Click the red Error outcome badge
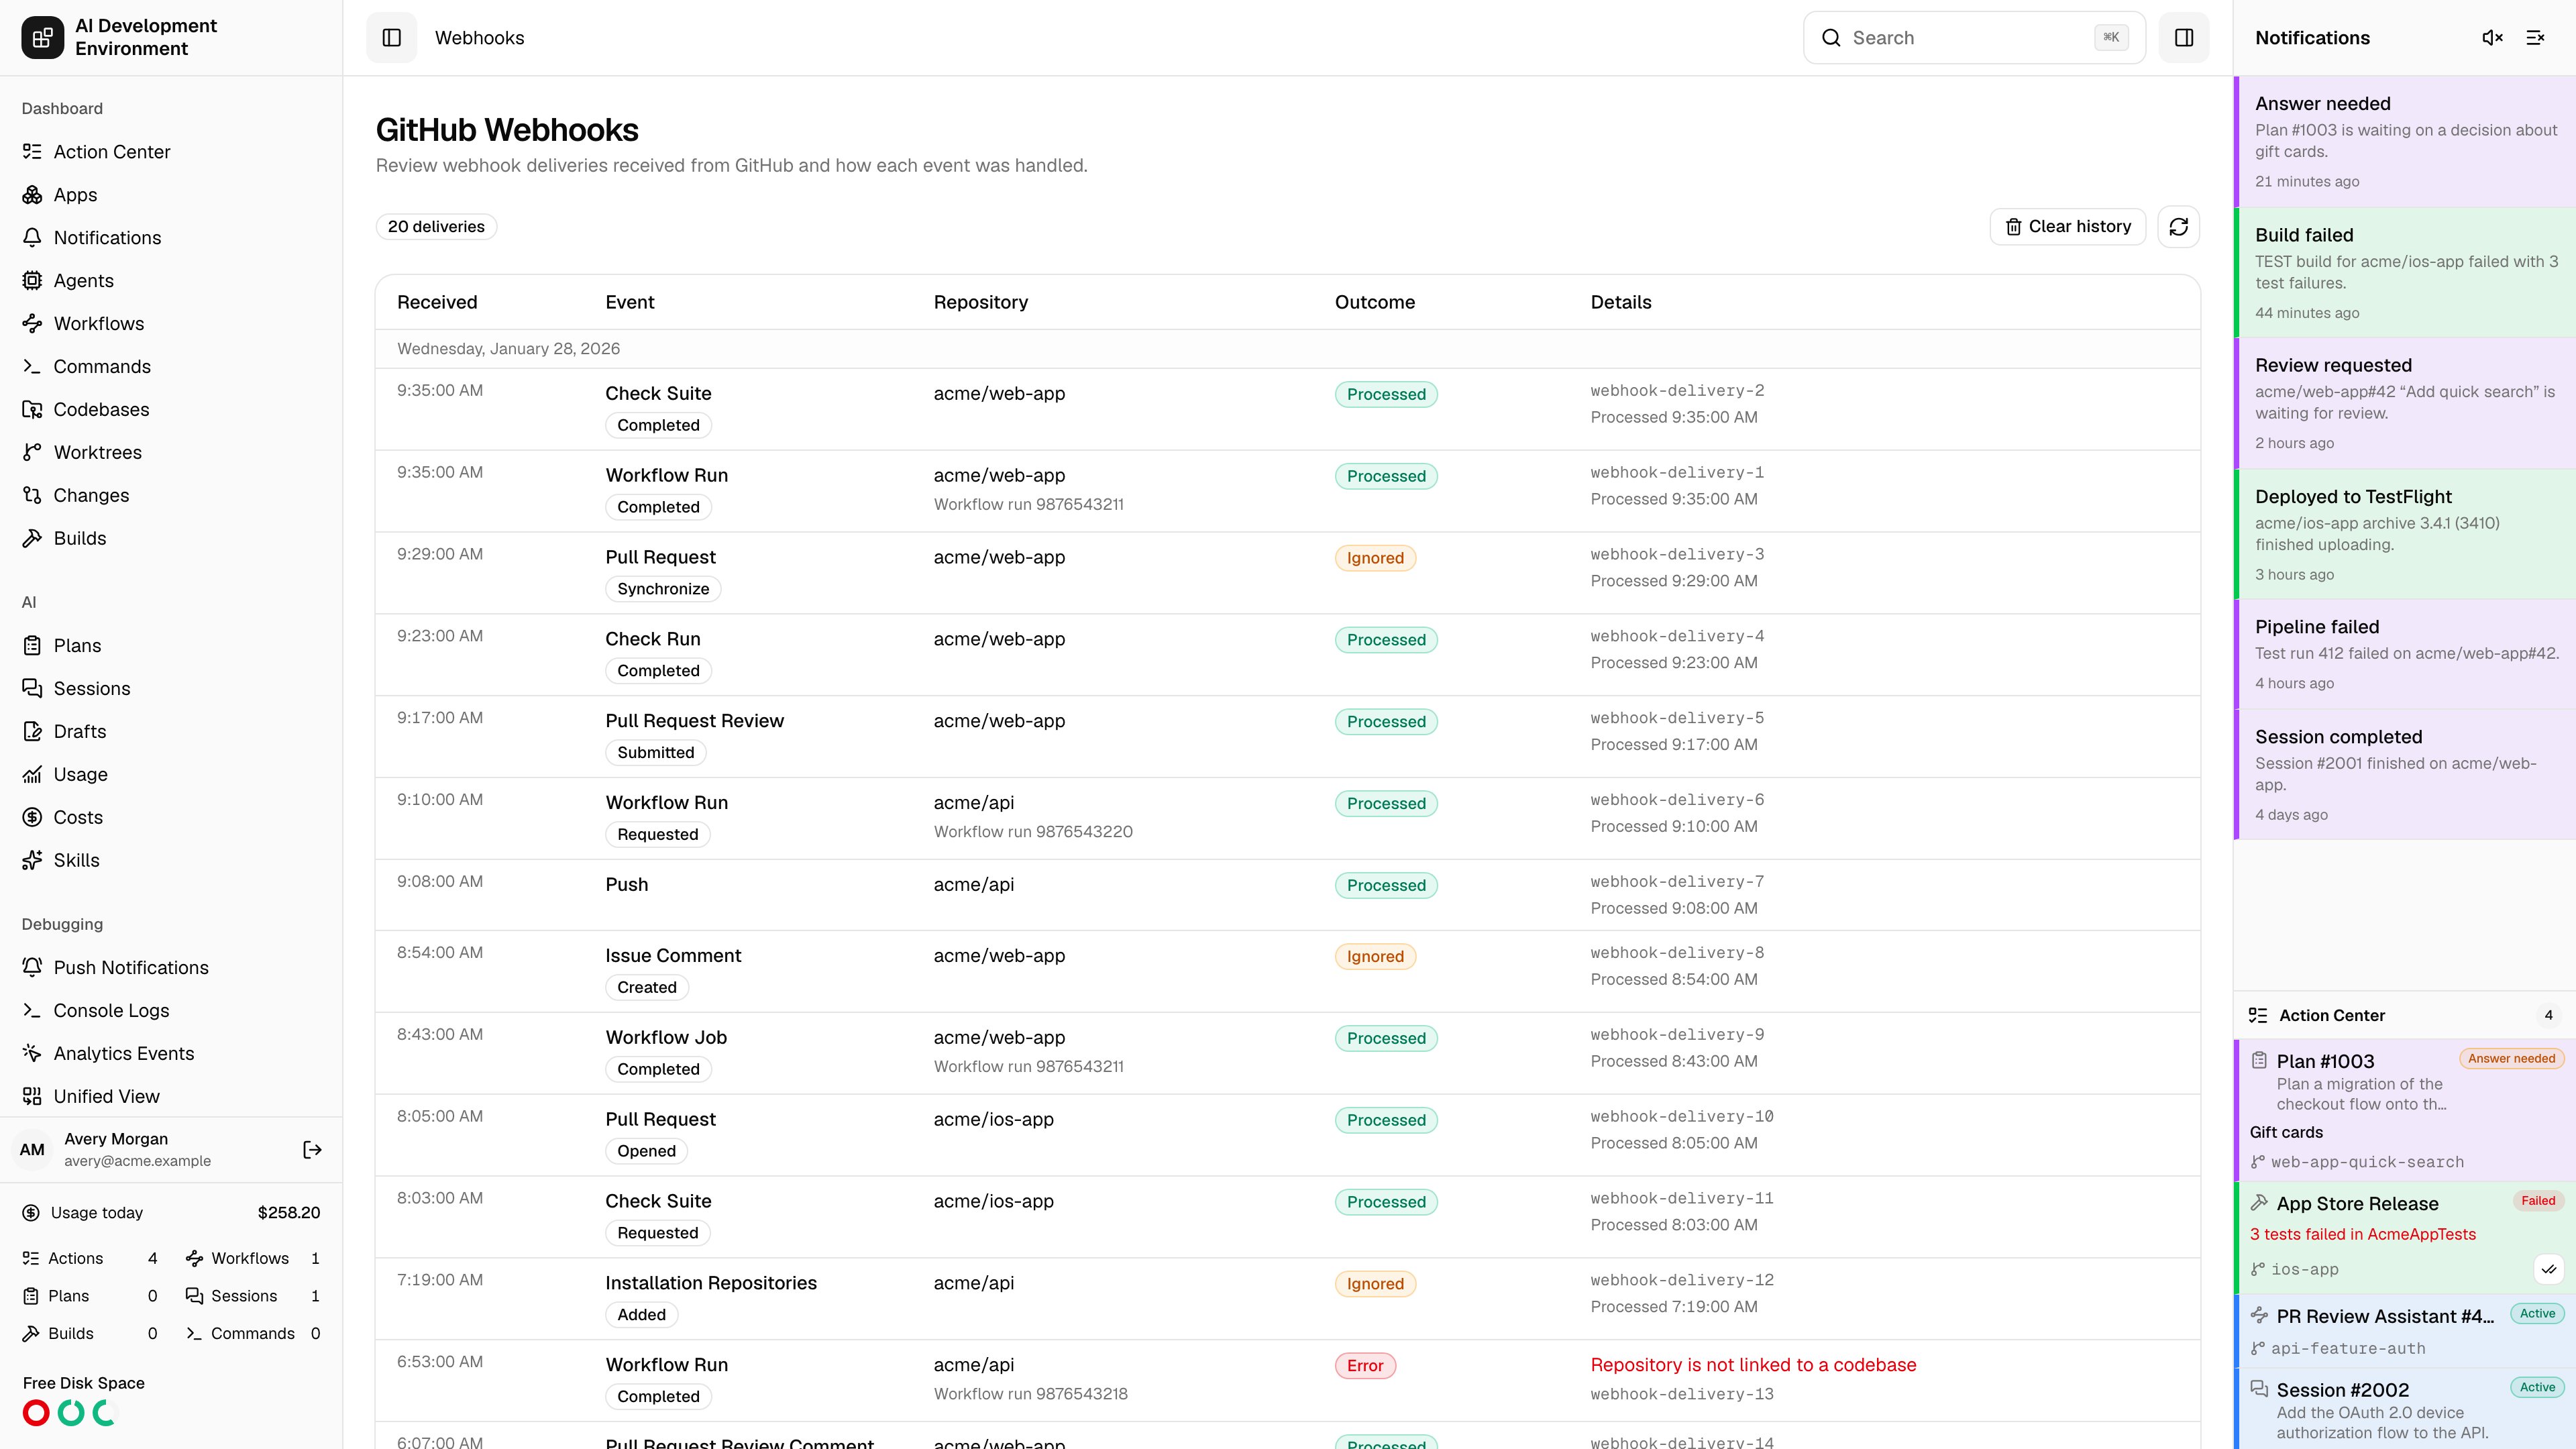The image size is (2576, 1449). tap(1365, 1367)
